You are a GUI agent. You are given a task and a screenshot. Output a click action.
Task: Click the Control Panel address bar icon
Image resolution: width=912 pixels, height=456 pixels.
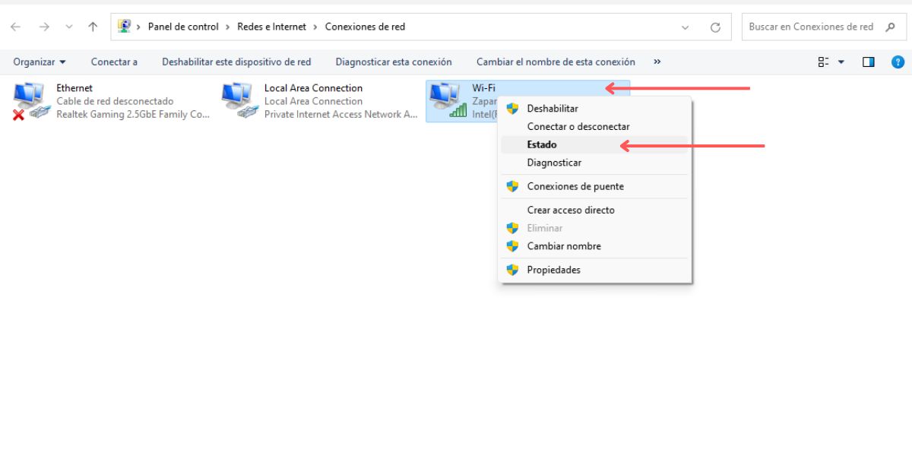[125, 26]
